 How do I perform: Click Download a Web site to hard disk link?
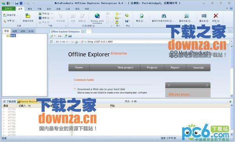click(101, 89)
